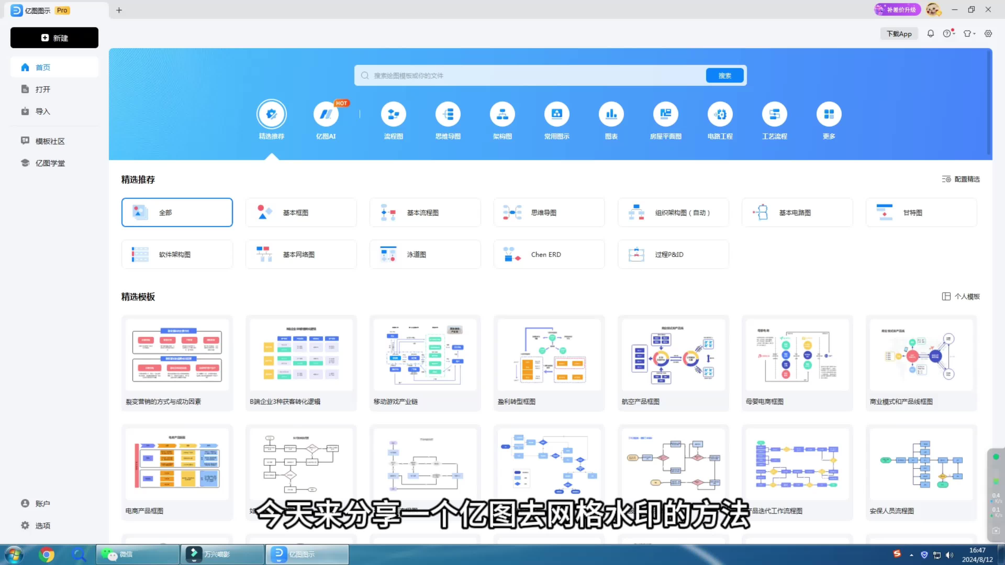Choose 软件架构图 diagram type
This screenshot has height=565, width=1005.
point(177,254)
